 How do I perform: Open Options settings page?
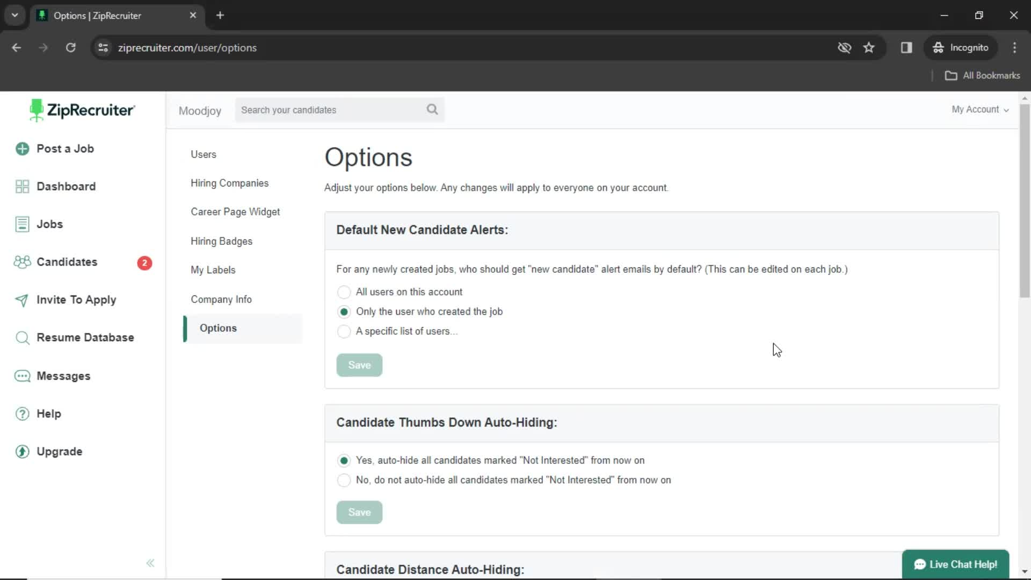point(219,328)
